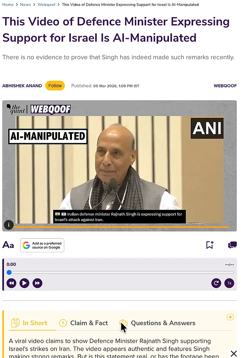Open the comments icon
241x358 pixels.
click(232, 245)
